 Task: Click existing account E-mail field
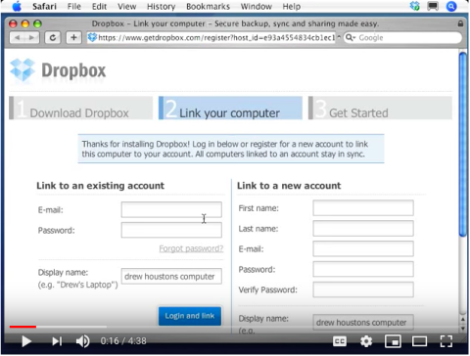click(171, 209)
